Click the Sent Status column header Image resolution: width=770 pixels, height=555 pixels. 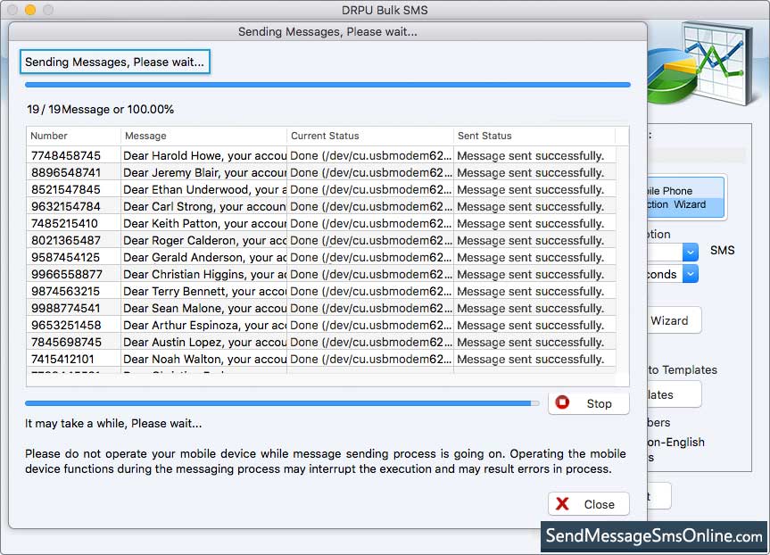pos(534,136)
